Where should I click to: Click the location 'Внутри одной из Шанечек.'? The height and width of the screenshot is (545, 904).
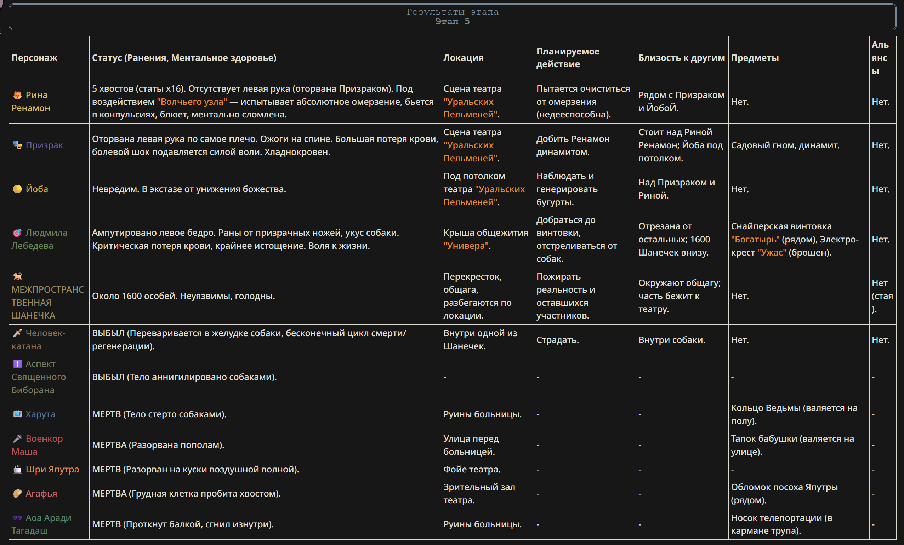click(x=480, y=340)
